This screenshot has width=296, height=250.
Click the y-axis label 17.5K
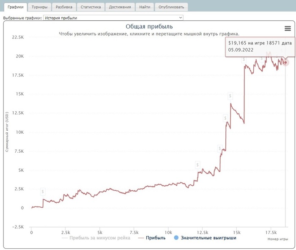[18, 75]
